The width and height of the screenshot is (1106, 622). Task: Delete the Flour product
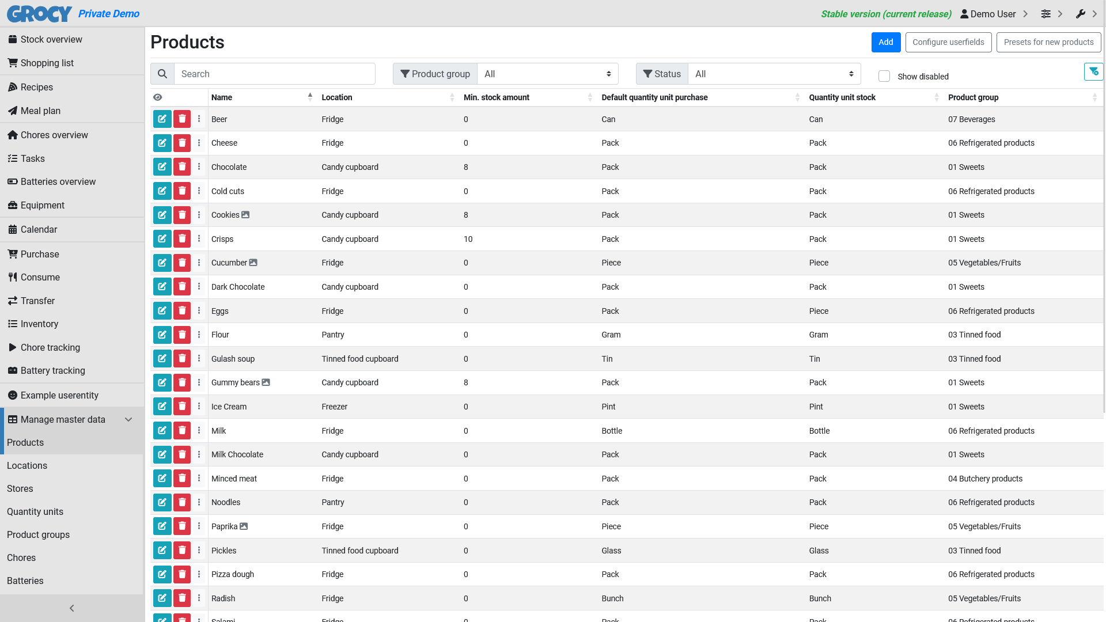tap(182, 335)
